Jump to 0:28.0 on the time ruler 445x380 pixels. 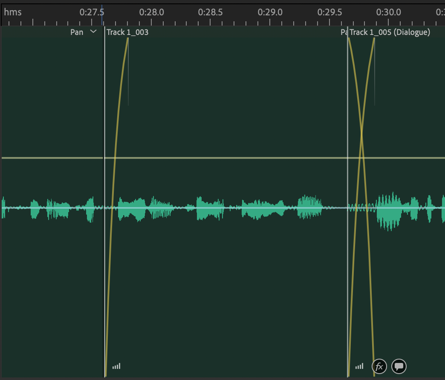[151, 12]
